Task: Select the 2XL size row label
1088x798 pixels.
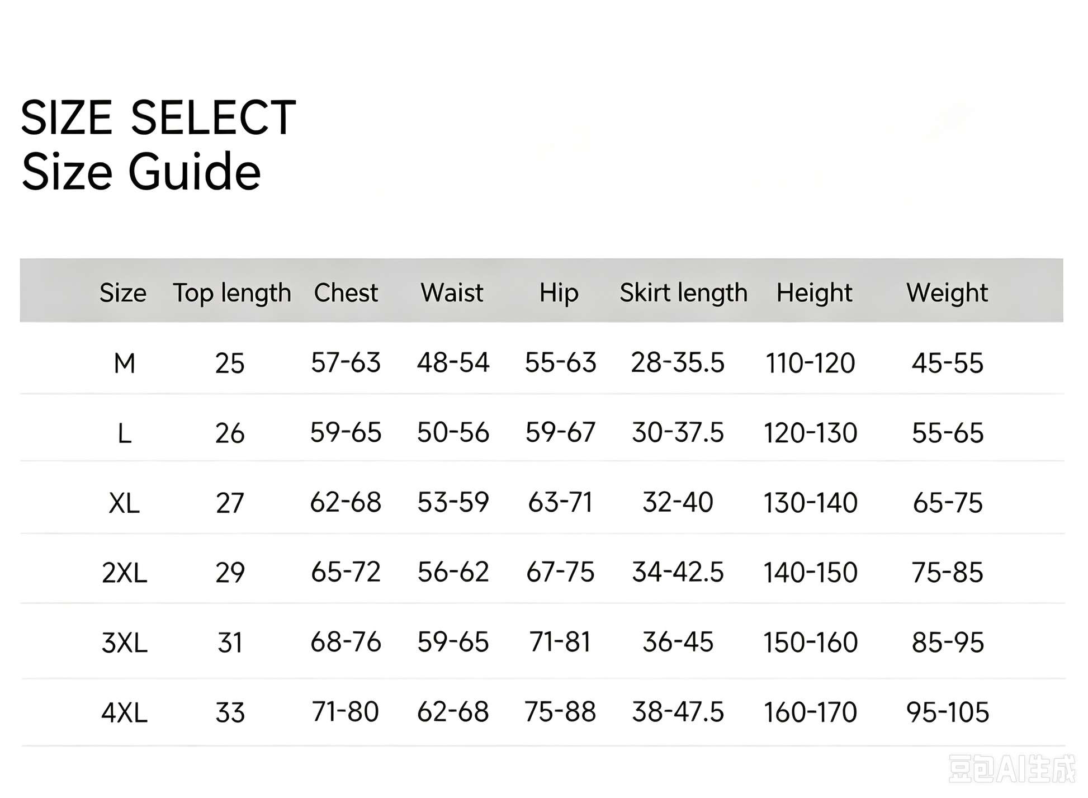Action: tap(124, 573)
